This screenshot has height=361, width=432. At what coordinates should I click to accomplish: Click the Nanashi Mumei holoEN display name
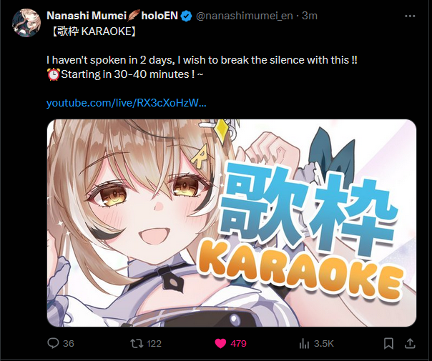pos(112,16)
